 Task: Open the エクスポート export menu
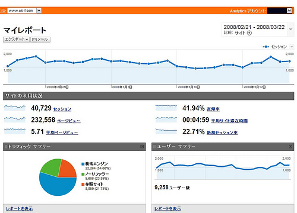pos(16,40)
